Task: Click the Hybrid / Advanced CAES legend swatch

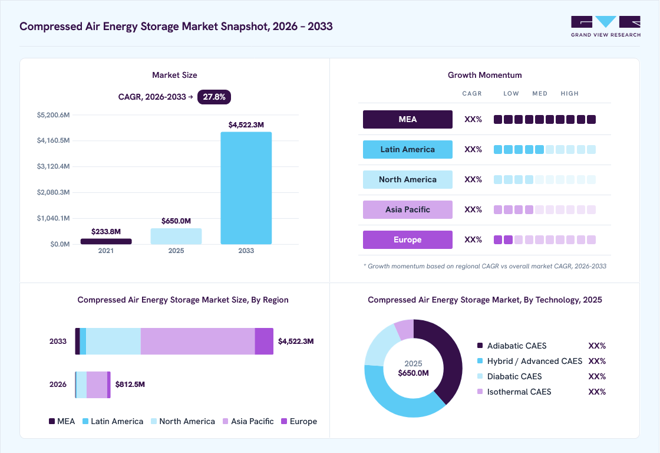Action: [480, 361]
